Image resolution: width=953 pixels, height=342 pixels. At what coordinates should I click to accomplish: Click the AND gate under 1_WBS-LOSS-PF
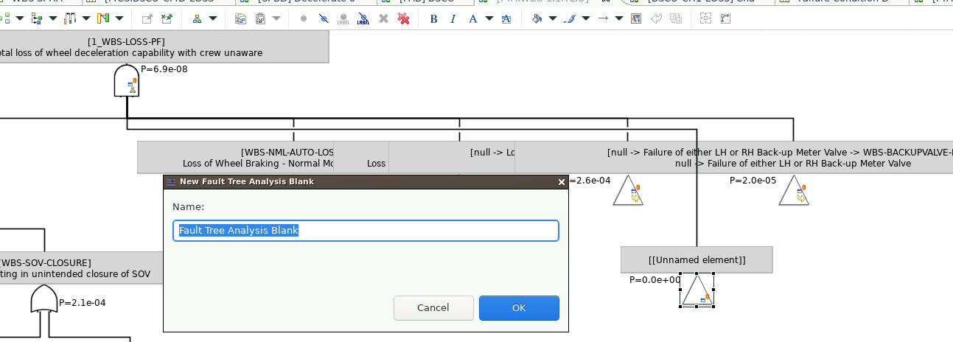[x=127, y=81]
